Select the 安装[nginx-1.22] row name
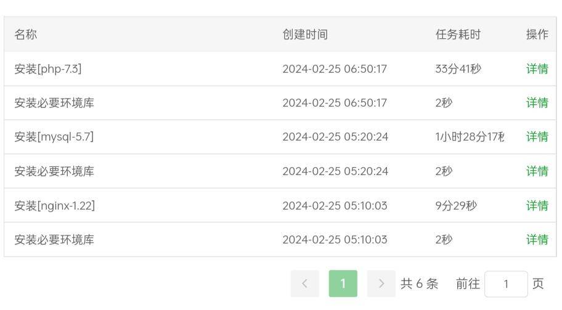The height and width of the screenshot is (310, 562). click(x=54, y=205)
